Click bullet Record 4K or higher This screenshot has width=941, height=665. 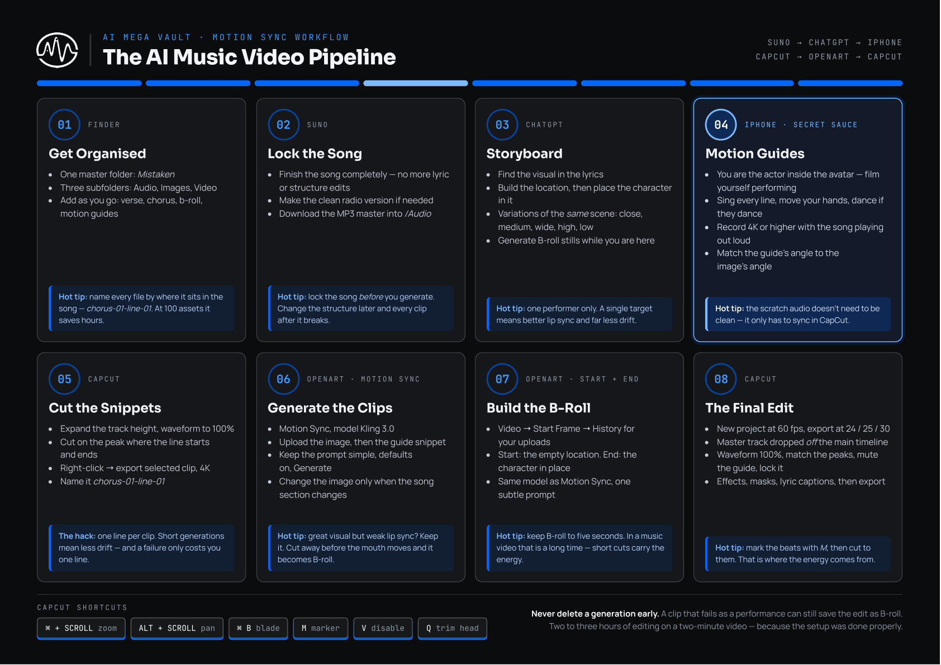coord(800,234)
